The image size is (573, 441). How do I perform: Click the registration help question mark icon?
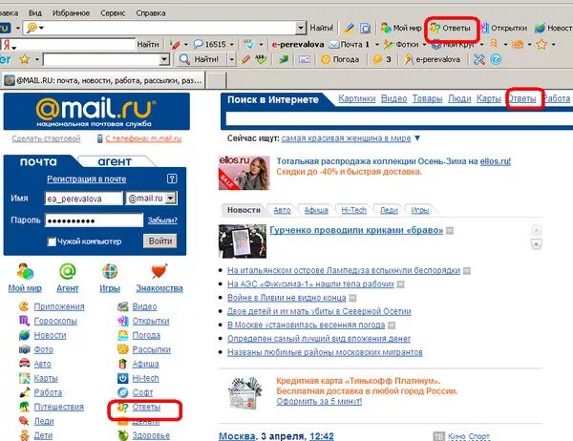pyautogui.click(x=172, y=178)
